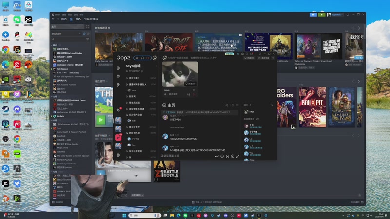Image resolution: width=390 pixels, height=219 pixels.
Task: Click screen share button on cat video tile
Action: [191, 84]
